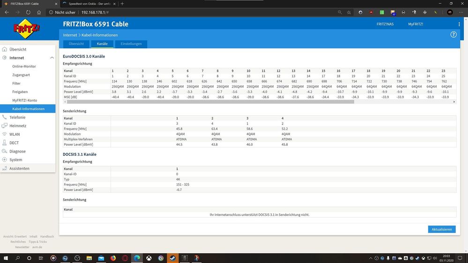Switch to the Übersicht tab
Screen dimensions: 468x263
pos(76,44)
